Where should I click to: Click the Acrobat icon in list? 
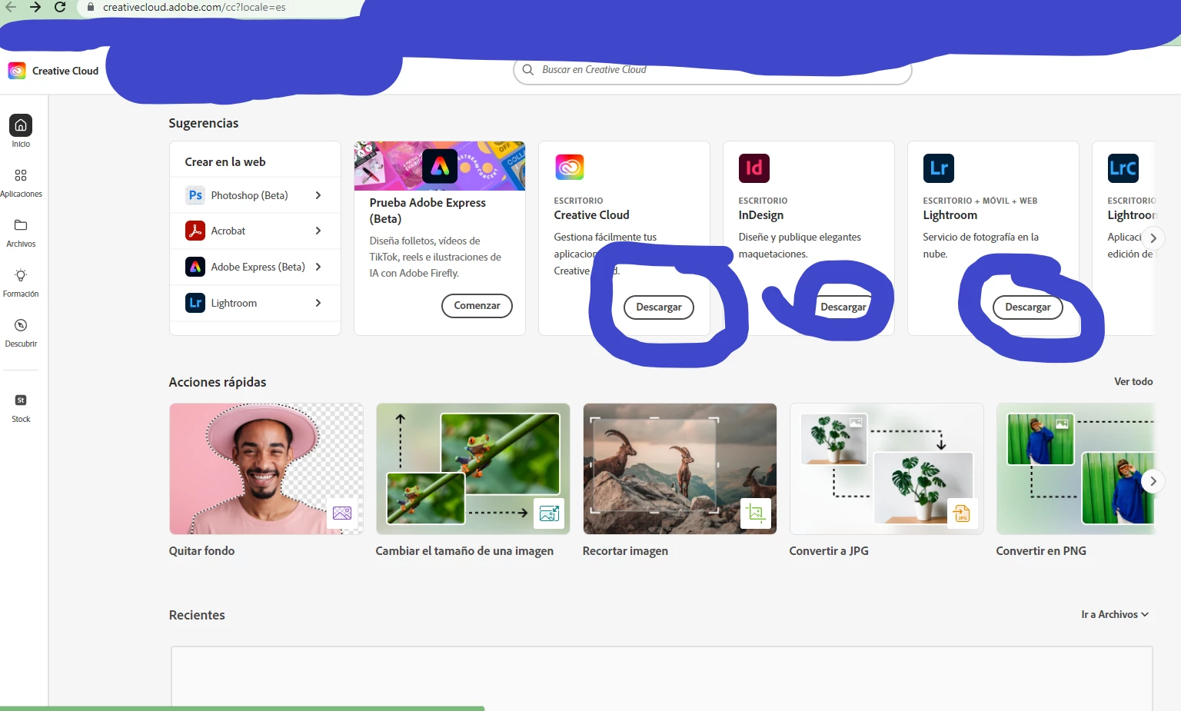(x=195, y=231)
